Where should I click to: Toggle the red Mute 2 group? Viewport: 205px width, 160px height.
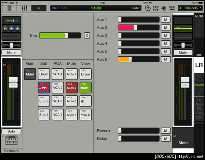click(72, 88)
